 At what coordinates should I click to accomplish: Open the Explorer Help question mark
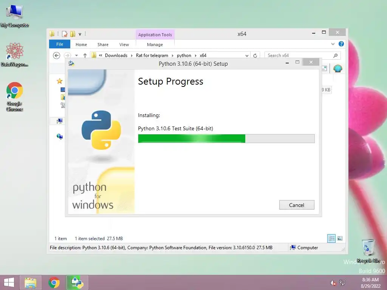341,44
